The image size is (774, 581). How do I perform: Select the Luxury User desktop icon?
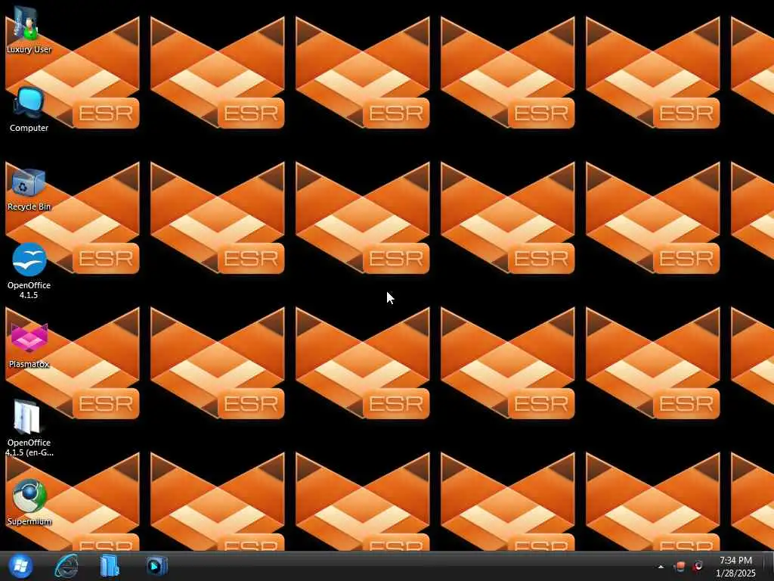(29, 30)
